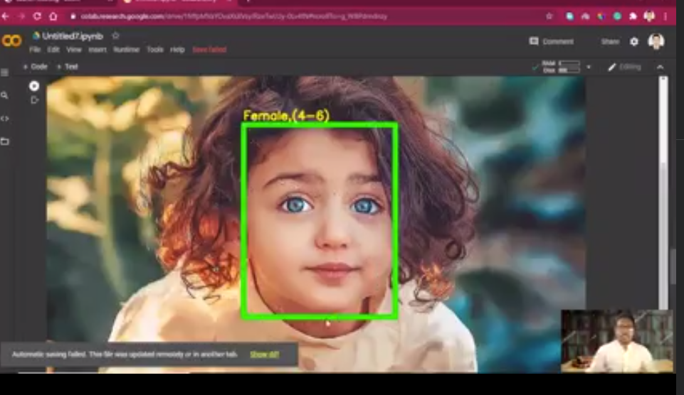The width and height of the screenshot is (684, 395).
Task: Click the browser reload button
Action: (x=37, y=16)
